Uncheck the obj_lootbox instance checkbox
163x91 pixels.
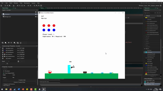[x=3, y=58]
